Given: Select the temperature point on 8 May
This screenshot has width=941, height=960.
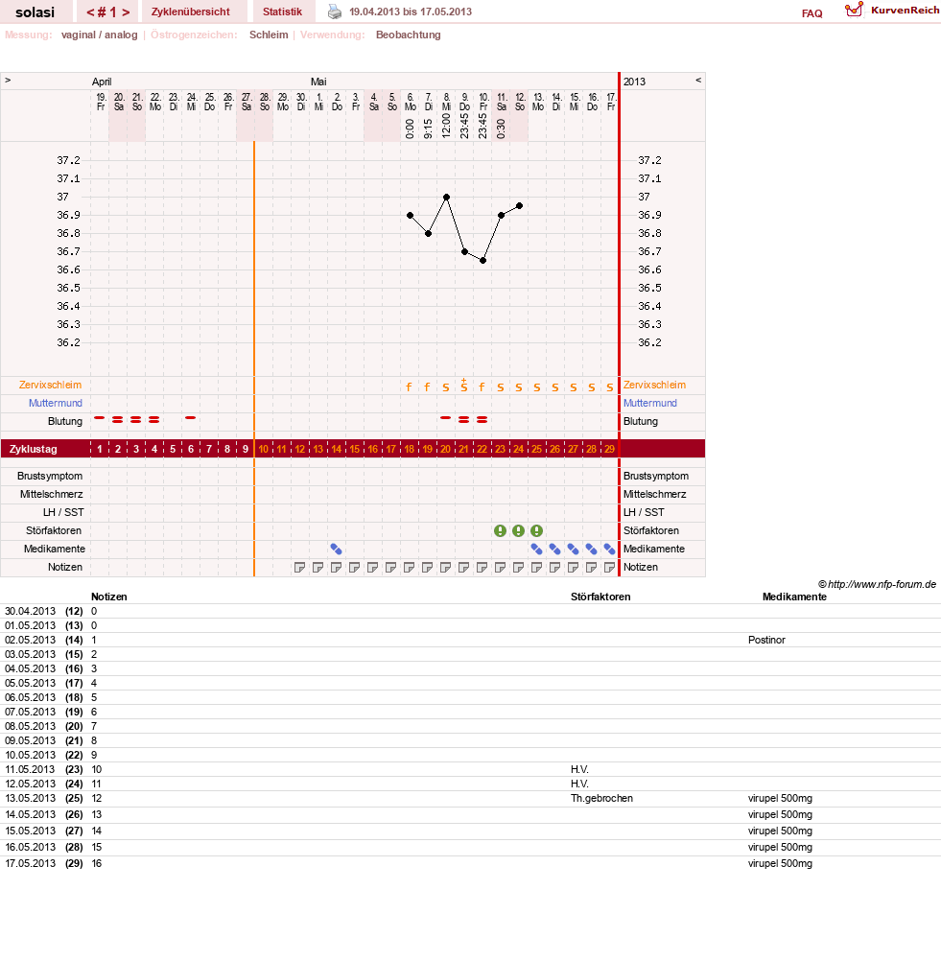Looking at the screenshot, I should point(446,198).
